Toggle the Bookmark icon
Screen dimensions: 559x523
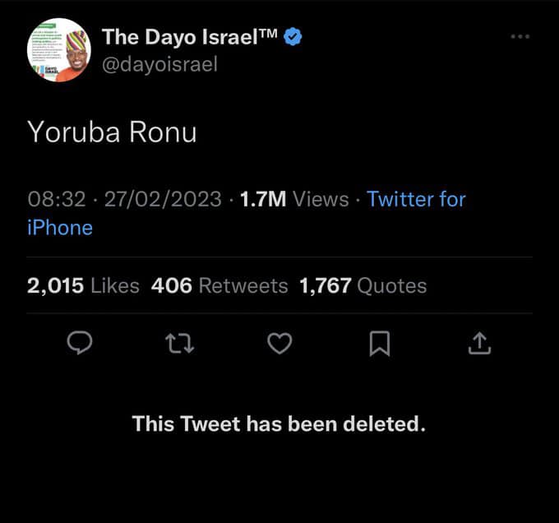coord(379,343)
